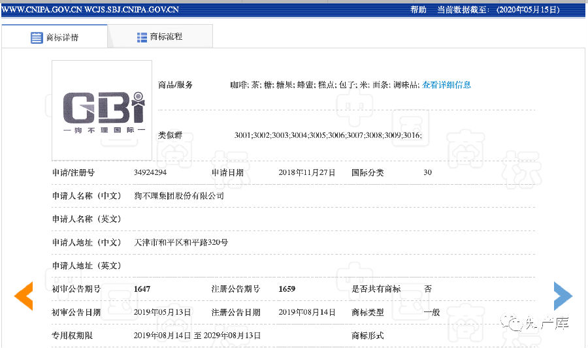
Task: Go to previous record with orange arrow
Action: click(x=24, y=296)
